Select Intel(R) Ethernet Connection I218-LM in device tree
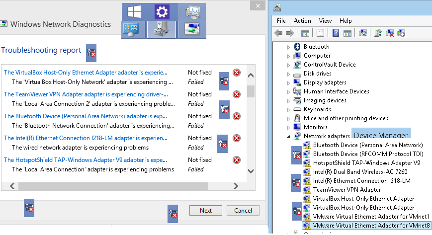This screenshot has width=432, height=235. [362, 181]
